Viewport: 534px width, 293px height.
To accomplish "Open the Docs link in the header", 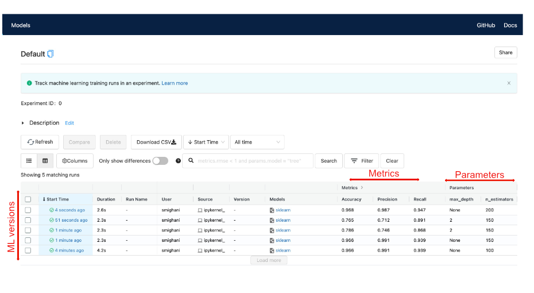I will 510,25.
